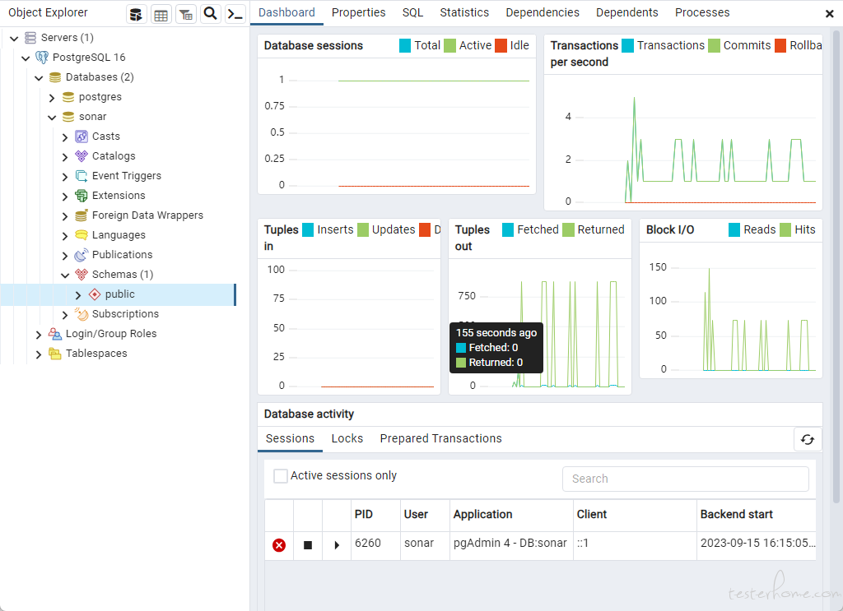Click the Schemas node icon

click(82, 275)
